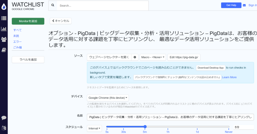Click the Sign In link
This screenshot has height=134, width=257.
tap(252, 5)
